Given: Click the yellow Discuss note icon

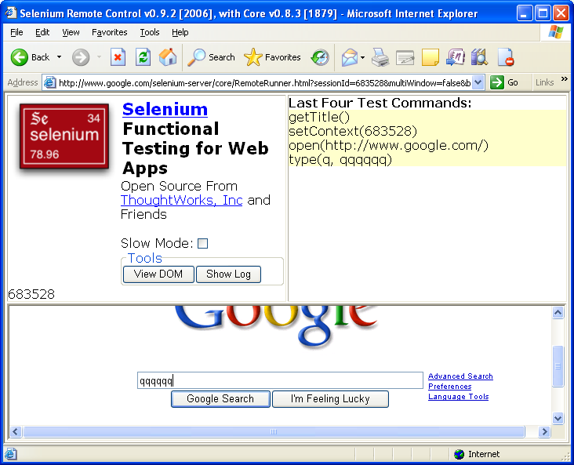Looking at the screenshot, I should [x=430, y=57].
